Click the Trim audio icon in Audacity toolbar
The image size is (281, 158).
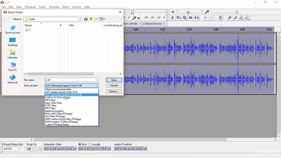(x=173, y=18)
